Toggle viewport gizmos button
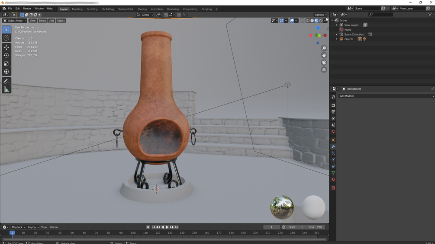 coord(282,20)
